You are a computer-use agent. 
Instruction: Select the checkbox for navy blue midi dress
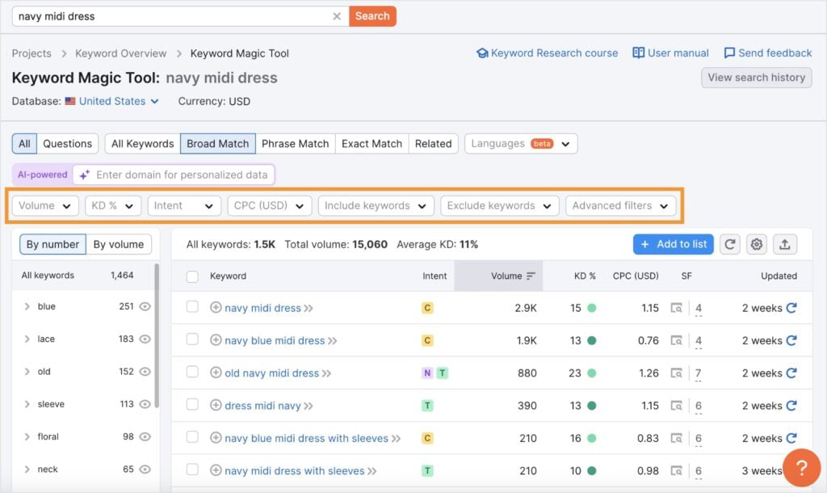point(191,340)
